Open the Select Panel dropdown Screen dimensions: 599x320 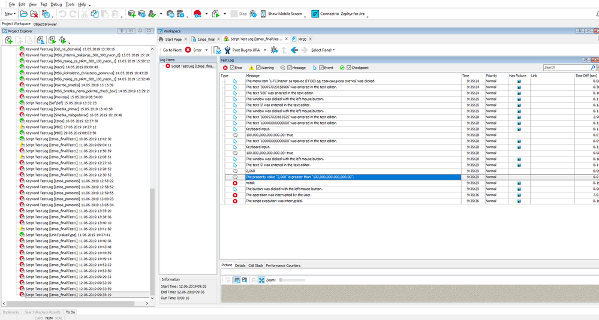pyautogui.click(x=323, y=50)
